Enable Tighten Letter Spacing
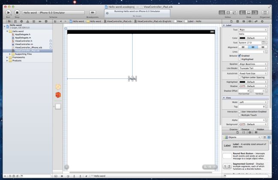The image size is (278, 180). pos(240,77)
